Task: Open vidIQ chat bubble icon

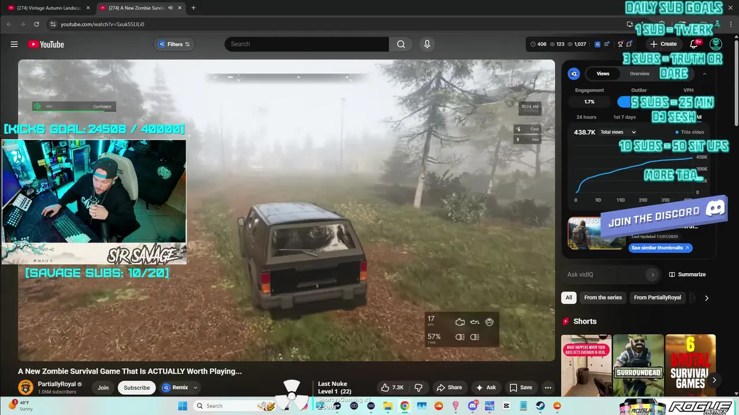Action: [x=629, y=44]
